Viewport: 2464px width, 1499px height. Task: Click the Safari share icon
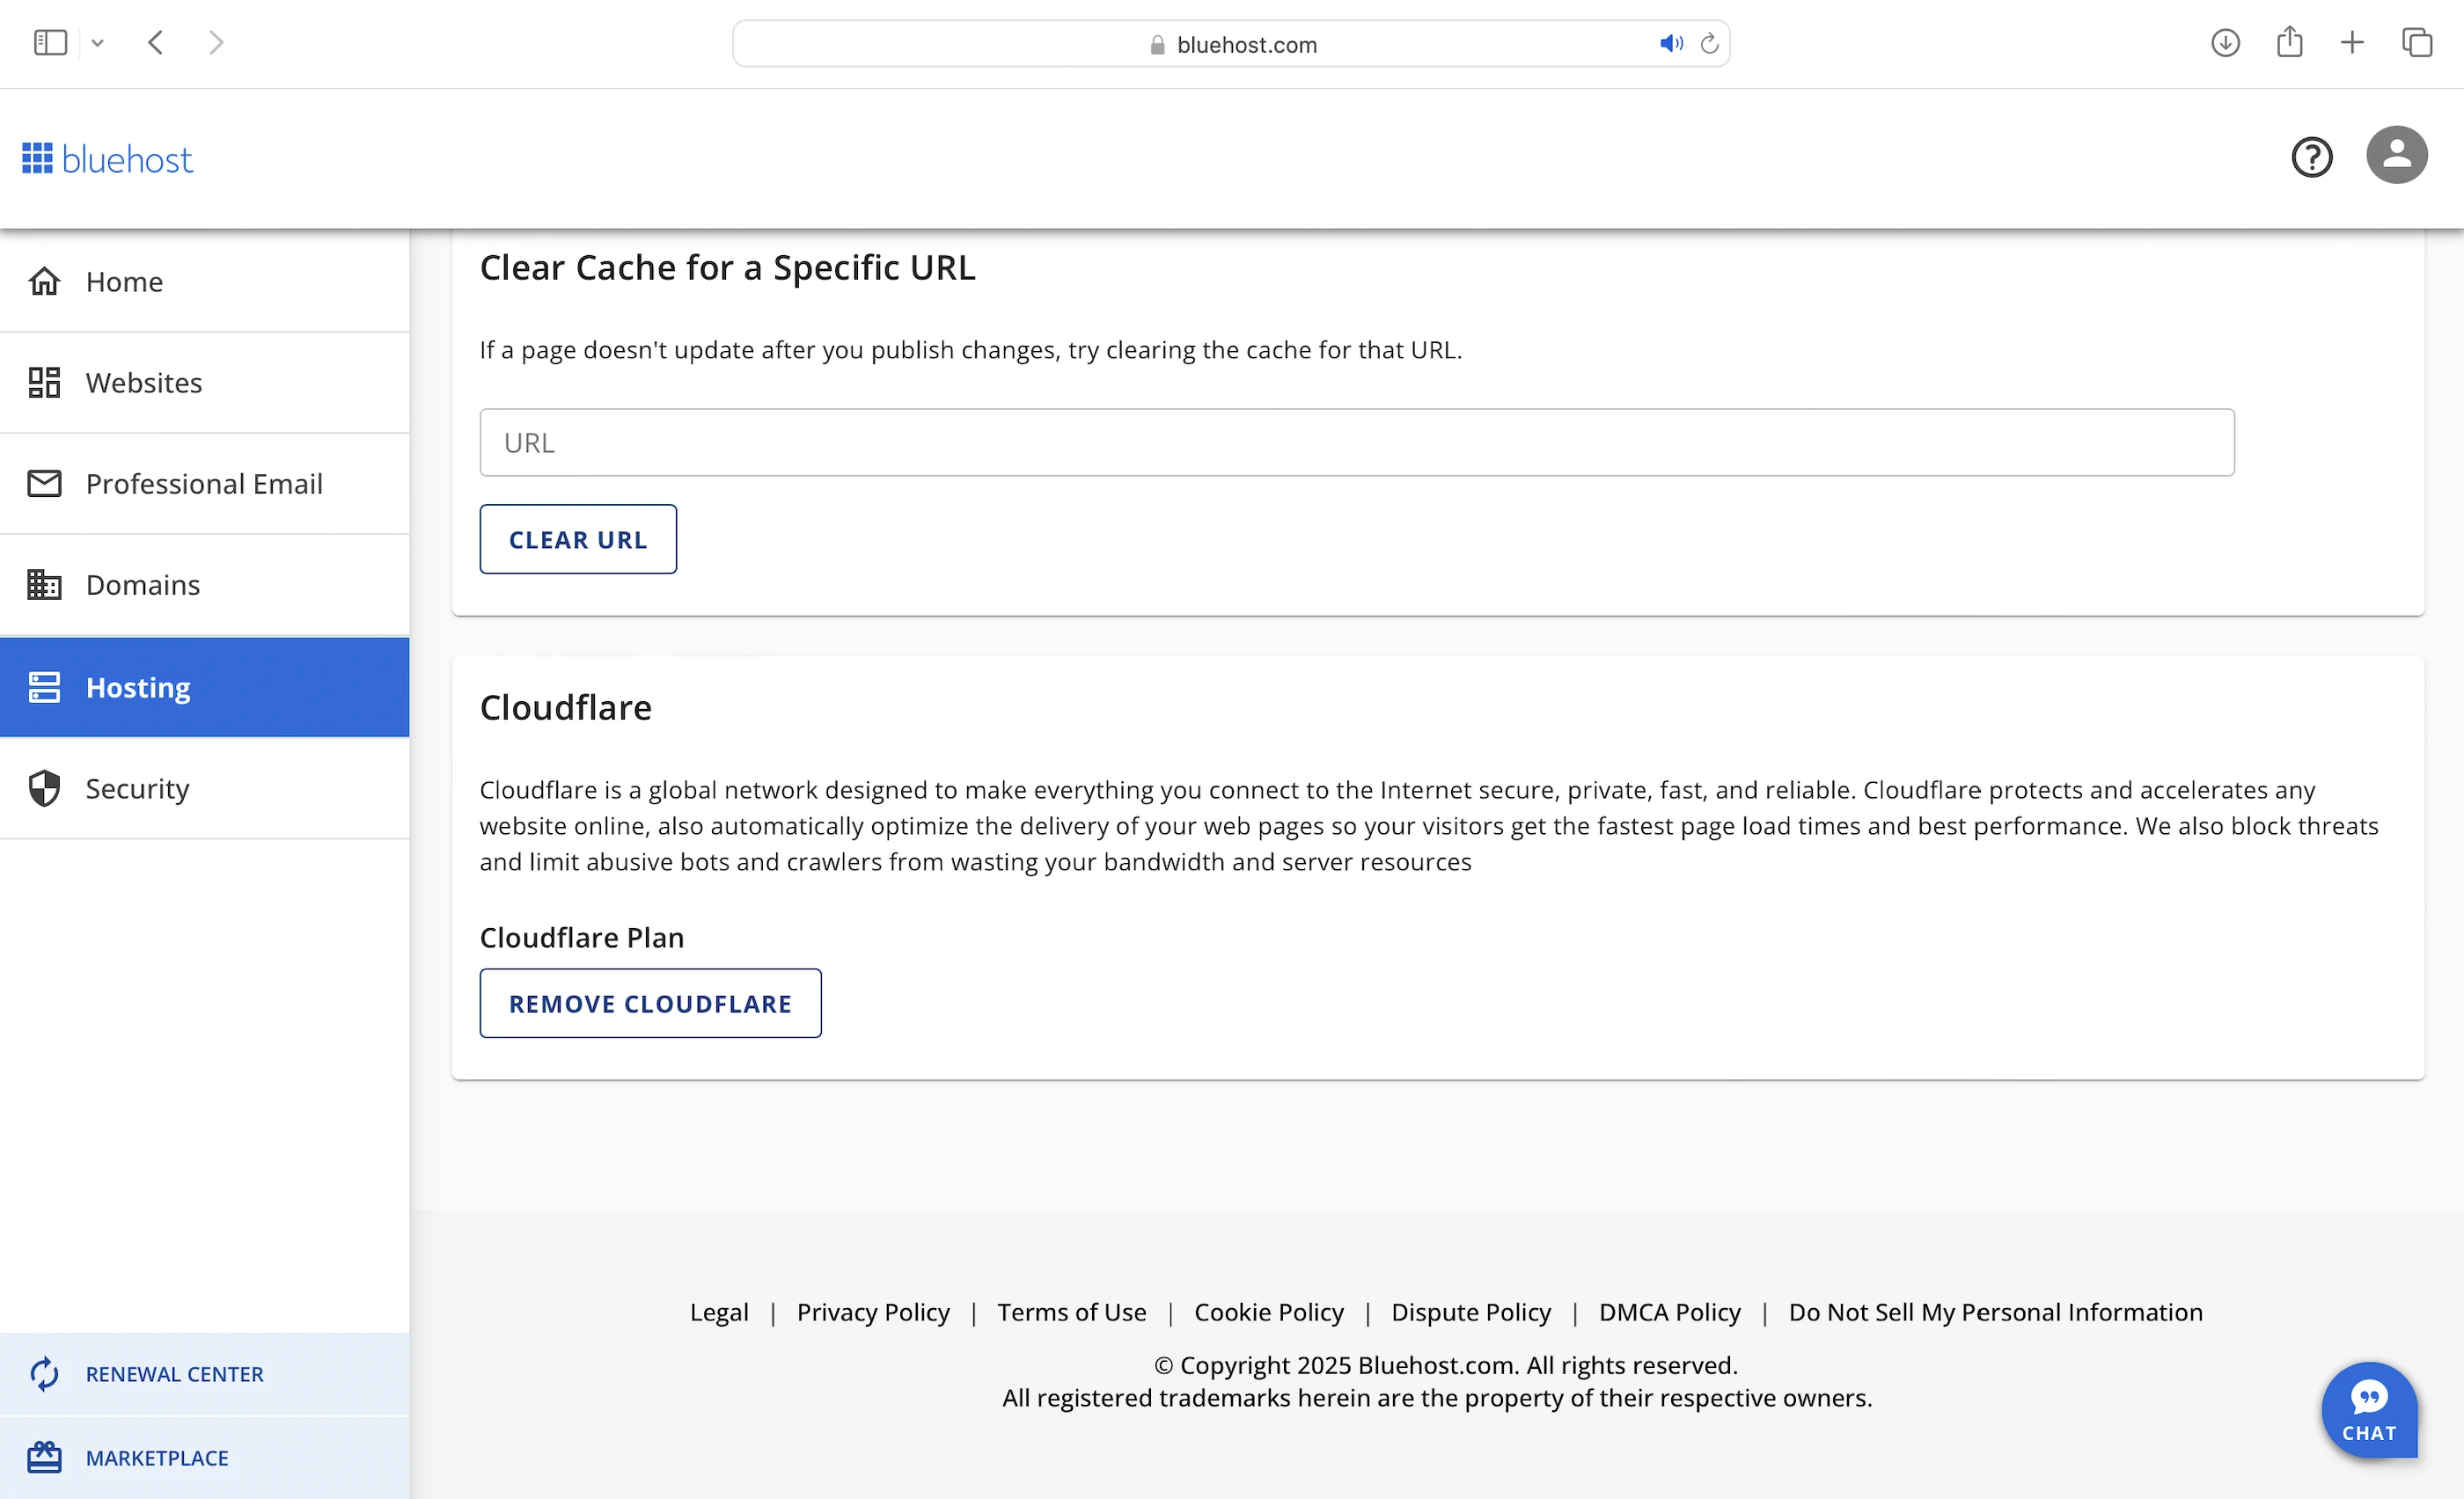[2289, 43]
